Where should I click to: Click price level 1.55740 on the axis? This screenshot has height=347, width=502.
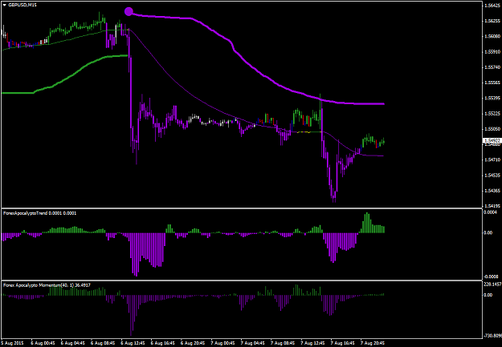pyautogui.click(x=492, y=67)
